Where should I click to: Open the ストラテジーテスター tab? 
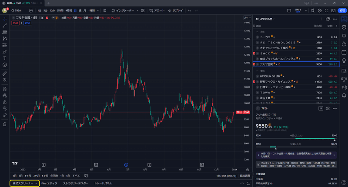tap(75, 183)
